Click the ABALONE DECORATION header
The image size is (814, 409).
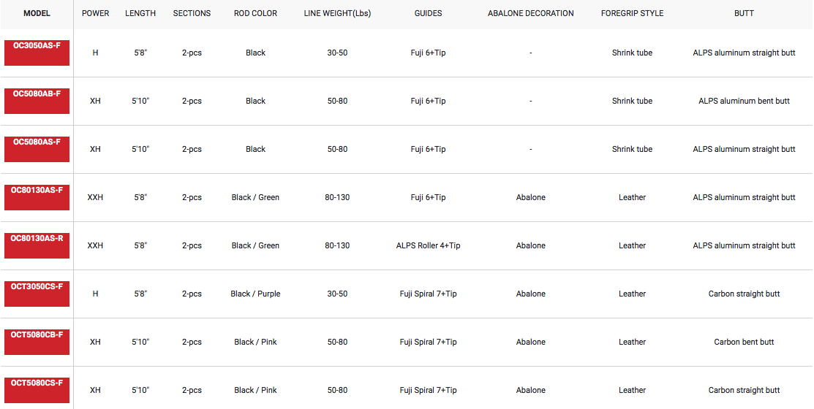coord(530,13)
